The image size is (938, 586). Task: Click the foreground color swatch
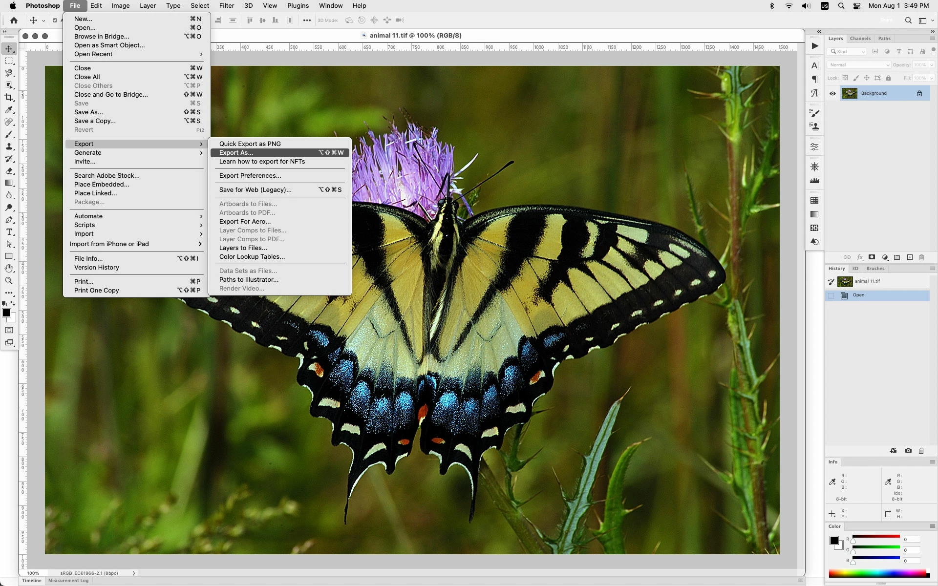[x=6, y=313]
